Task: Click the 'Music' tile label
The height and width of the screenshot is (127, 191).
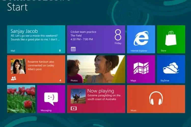Action: click(x=133, y=110)
